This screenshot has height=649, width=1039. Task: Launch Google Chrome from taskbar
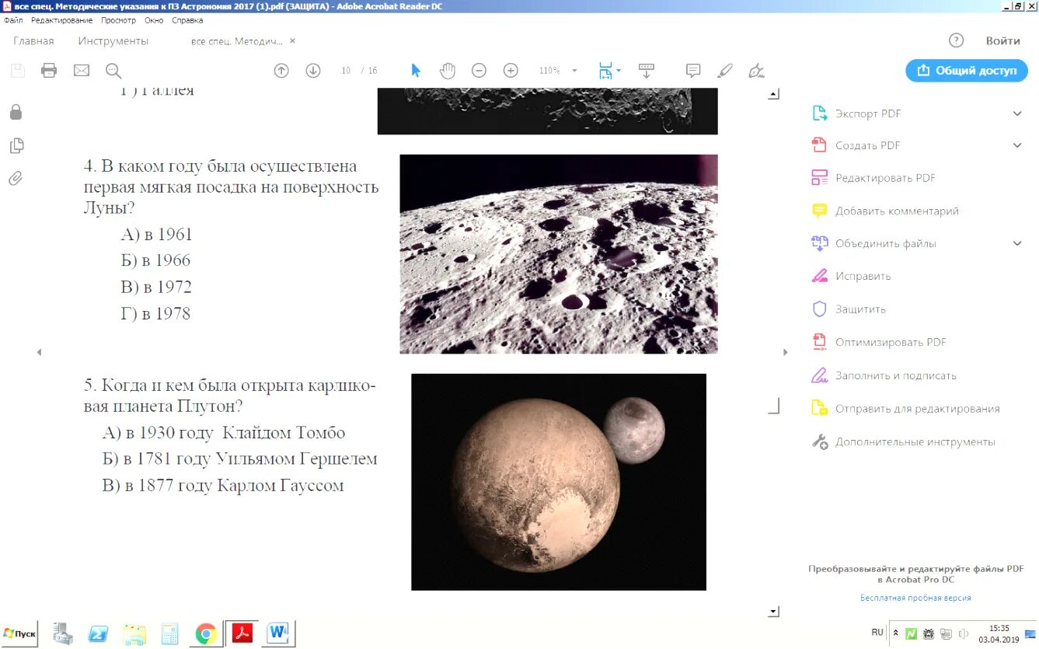pyautogui.click(x=206, y=634)
